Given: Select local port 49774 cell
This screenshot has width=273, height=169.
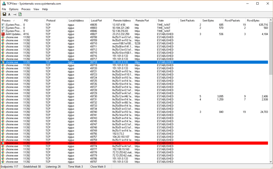Looking at the screenshot, I should pyautogui.click(x=94, y=146).
